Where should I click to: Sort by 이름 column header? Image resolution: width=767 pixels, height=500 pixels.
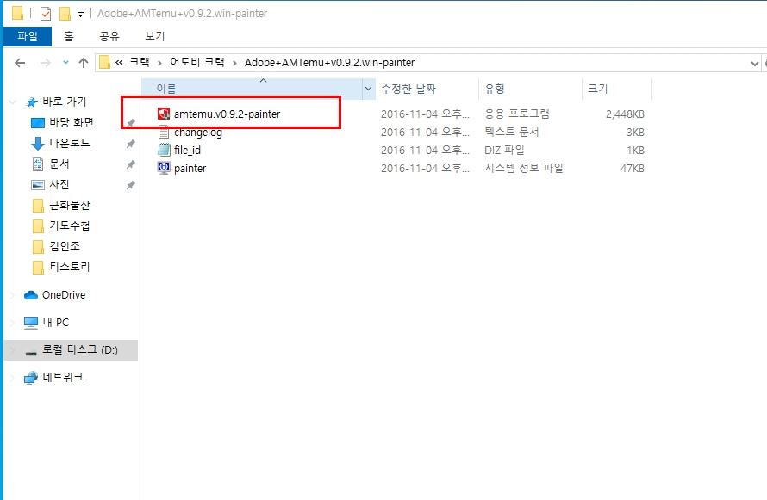[x=252, y=89]
